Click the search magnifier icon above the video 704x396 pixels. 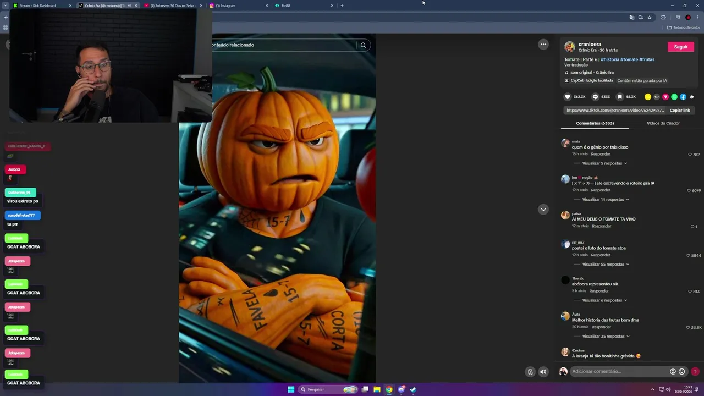coord(363,45)
